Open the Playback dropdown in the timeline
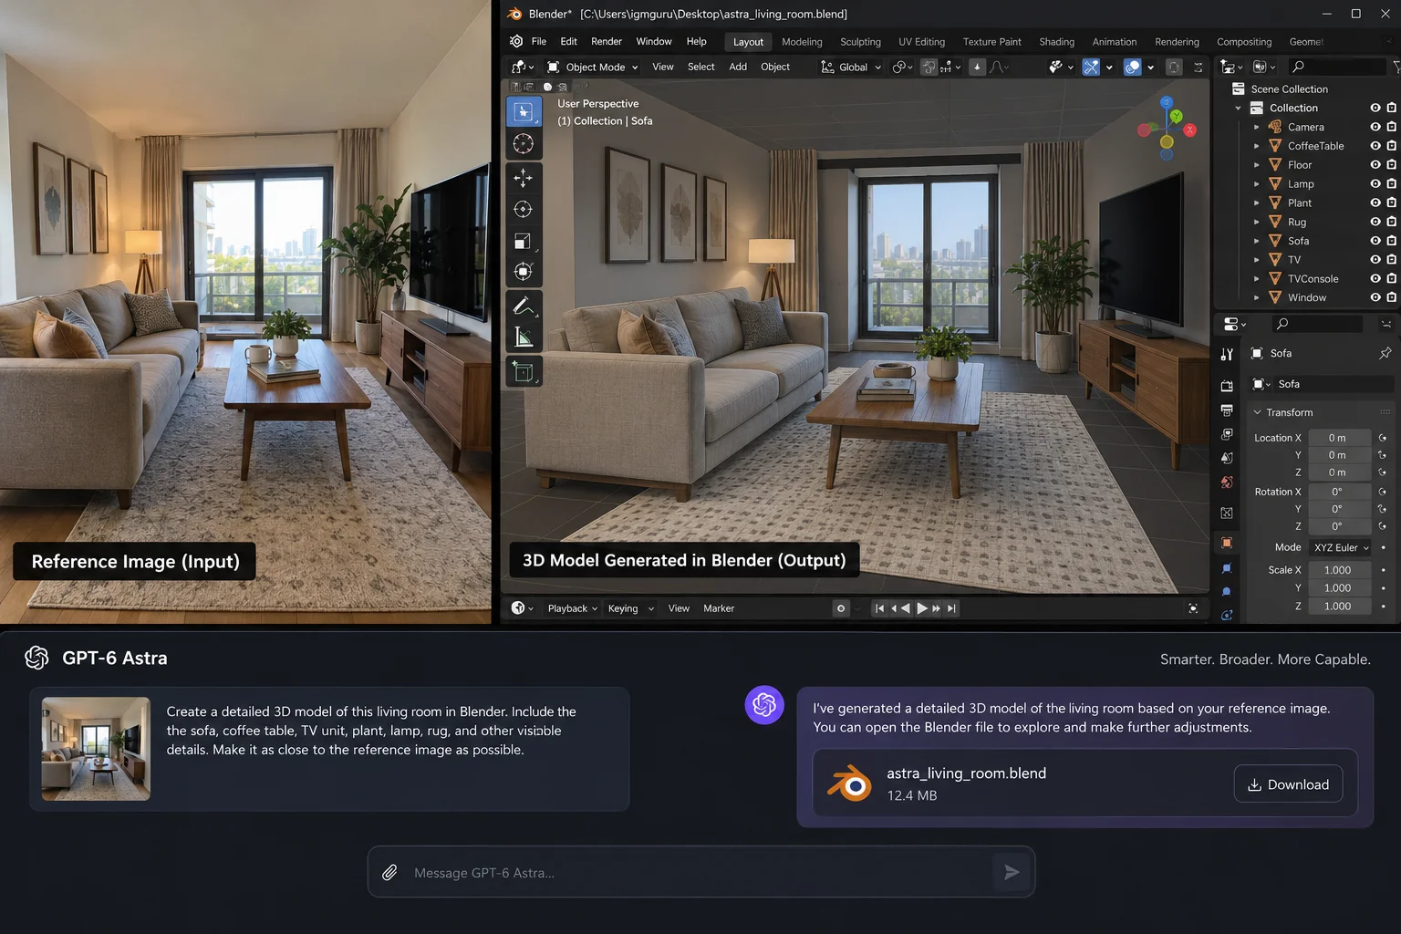 tap(572, 608)
